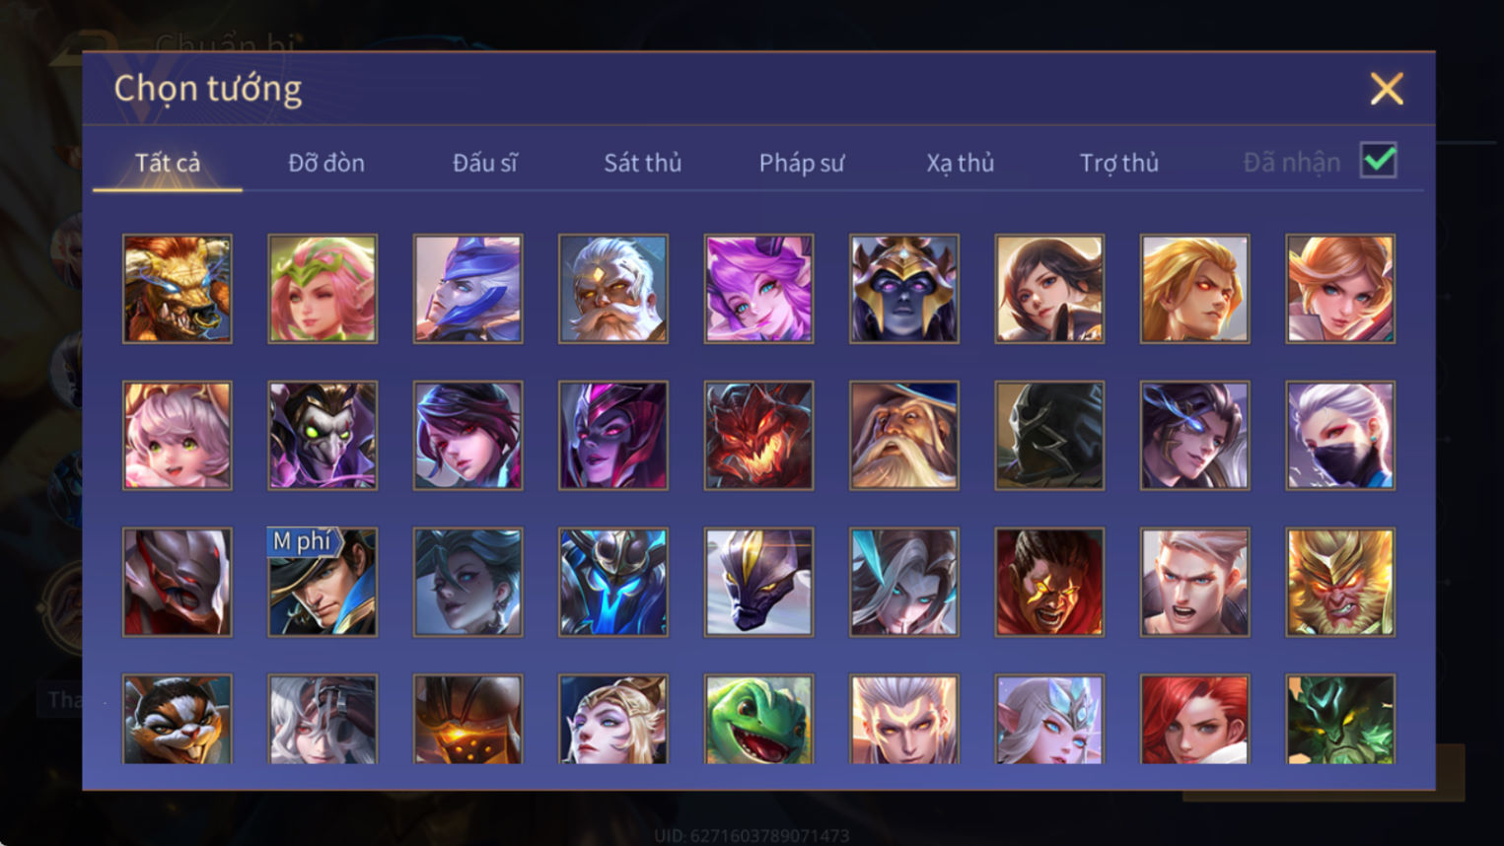1504x846 pixels.
Task: Select the green frog hero portrait
Action: (x=758, y=719)
